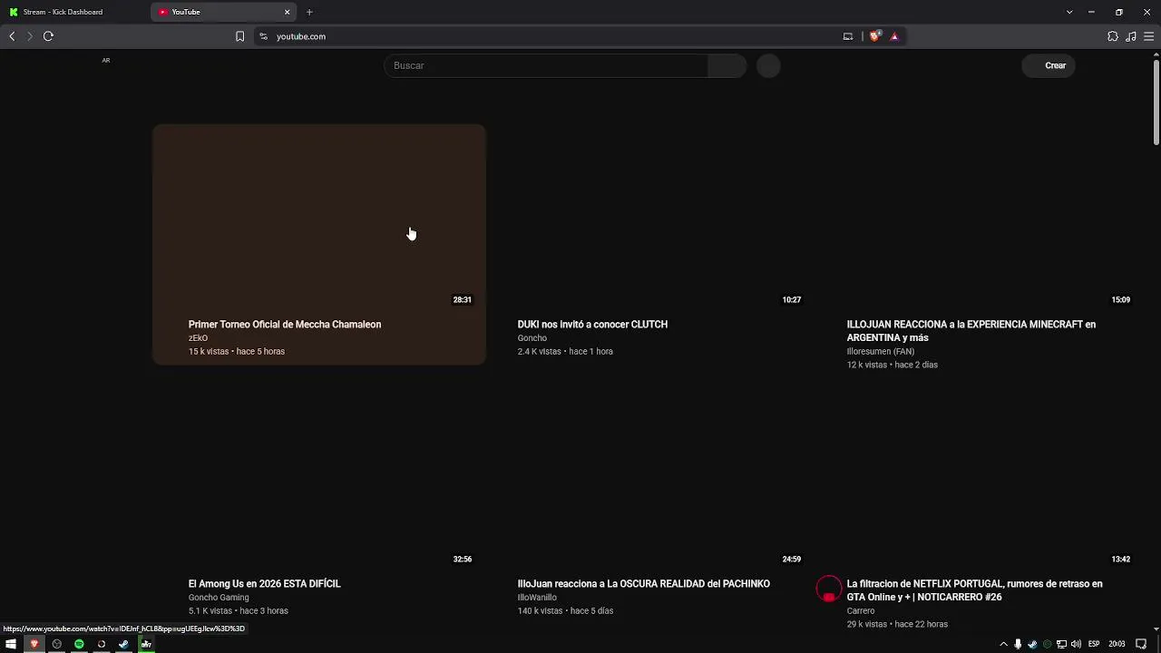
Task: Visit the Carrero channel link
Action: click(861, 611)
